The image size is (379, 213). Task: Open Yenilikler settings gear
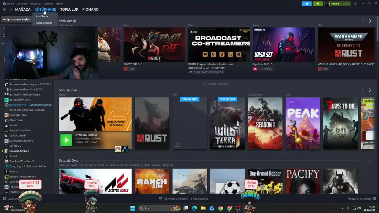(x=75, y=21)
